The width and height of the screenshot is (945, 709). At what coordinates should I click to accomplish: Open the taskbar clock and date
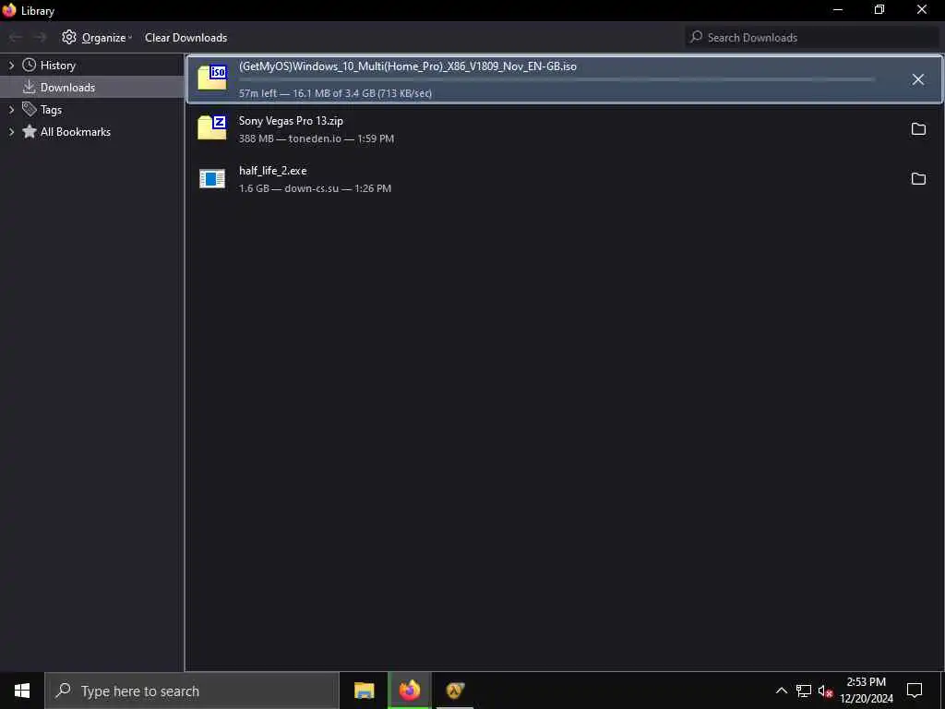866,691
